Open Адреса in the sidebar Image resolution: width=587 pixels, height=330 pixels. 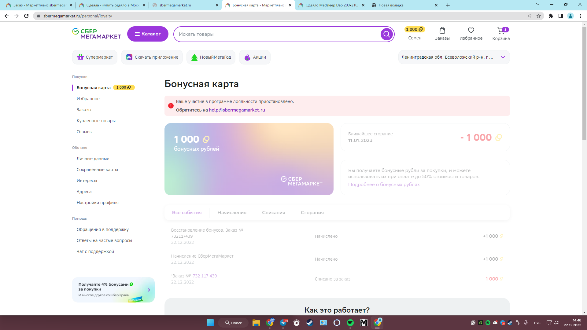84,192
